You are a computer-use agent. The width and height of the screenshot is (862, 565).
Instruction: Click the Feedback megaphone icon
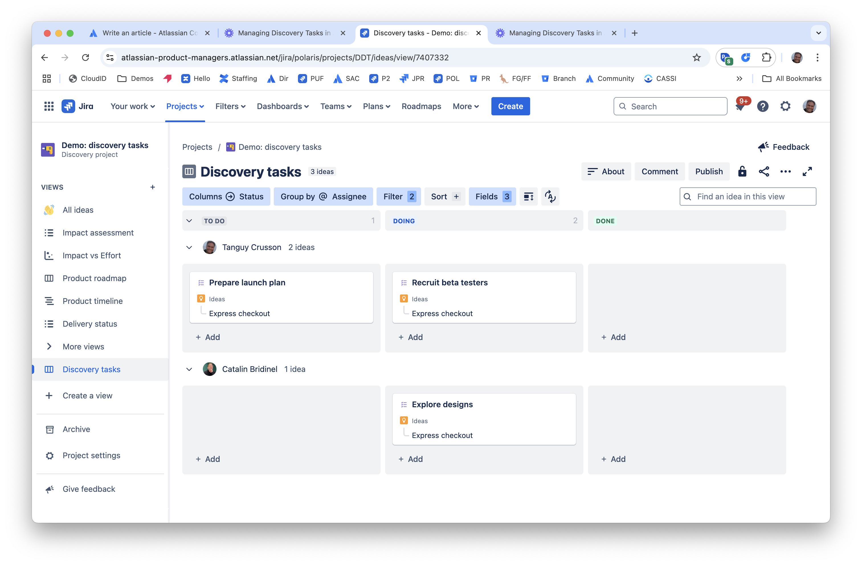[x=763, y=147]
